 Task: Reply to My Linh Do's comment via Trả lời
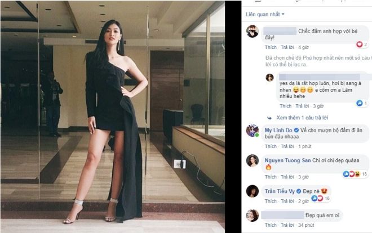(x=287, y=146)
